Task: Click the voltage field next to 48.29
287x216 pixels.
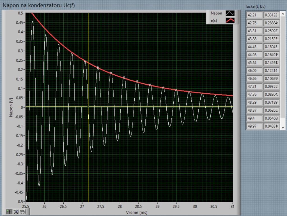Action: click(272, 102)
